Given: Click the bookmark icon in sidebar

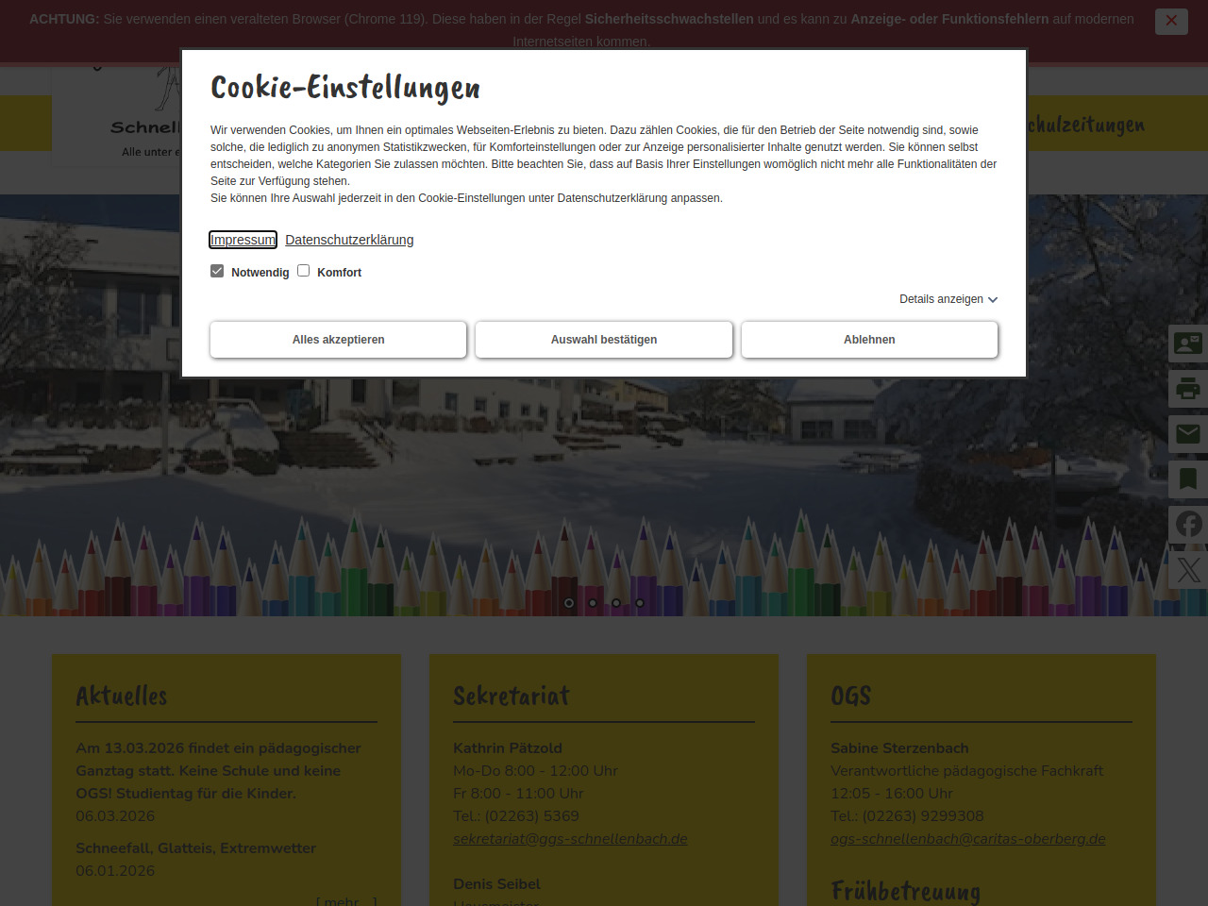Looking at the screenshot, I should [x=1187, y=478].
